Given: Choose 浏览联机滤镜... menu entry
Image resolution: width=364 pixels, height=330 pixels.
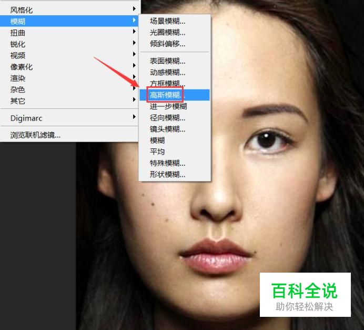Looking at the screenshot, I should coord(69,135).
